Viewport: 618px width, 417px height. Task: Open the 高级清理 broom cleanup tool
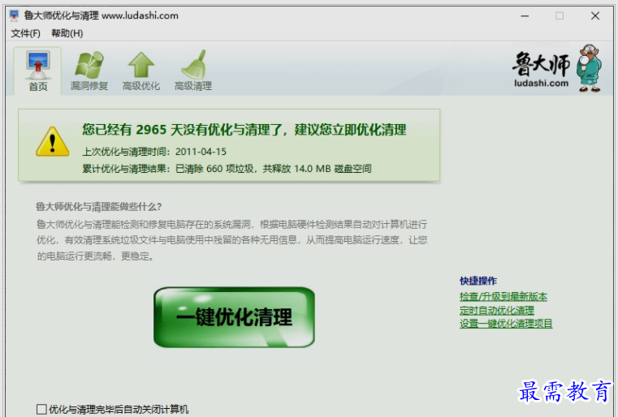point(193,71)
